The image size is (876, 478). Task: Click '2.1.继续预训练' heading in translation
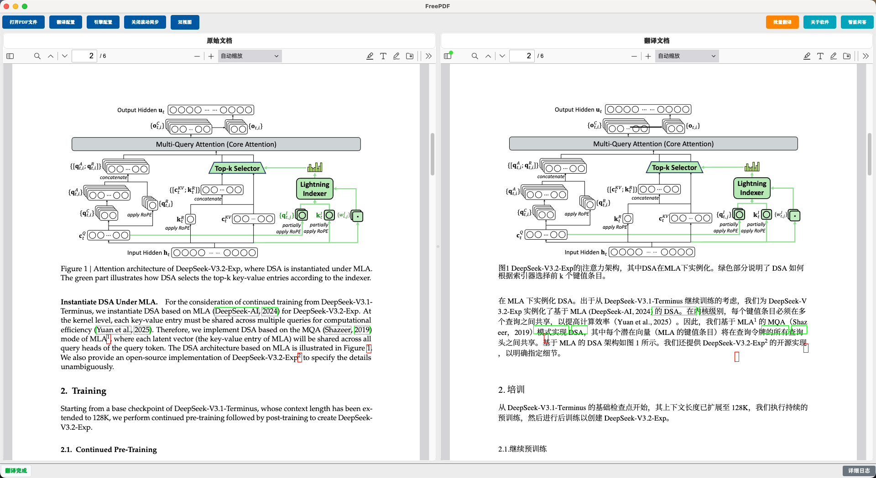522,449
